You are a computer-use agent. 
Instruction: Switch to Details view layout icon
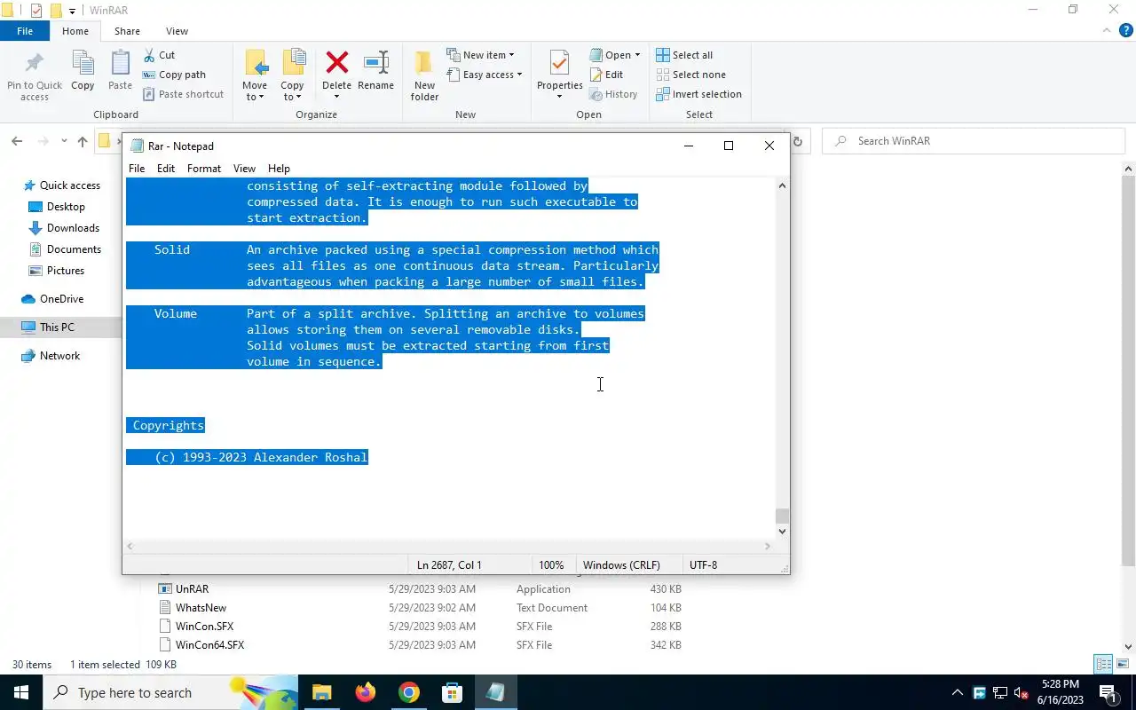tap(1103, 664)
